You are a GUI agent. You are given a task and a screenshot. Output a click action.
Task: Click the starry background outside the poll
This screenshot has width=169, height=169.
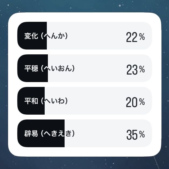tap(84, 5)
